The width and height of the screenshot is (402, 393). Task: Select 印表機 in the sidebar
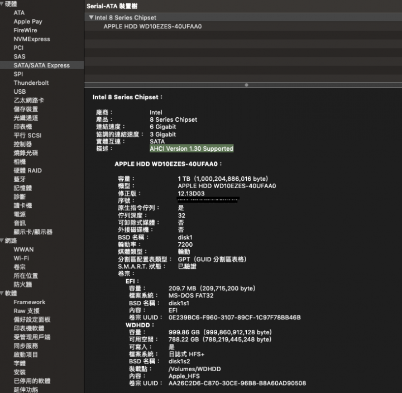tap(22, 127)
